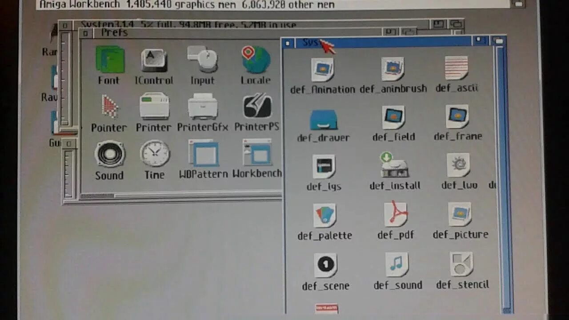The width and height of the screenshot is (569, 320).
Task: Select the PrinterPS icon
Action: pyautogui.click(x=257, y=106)
